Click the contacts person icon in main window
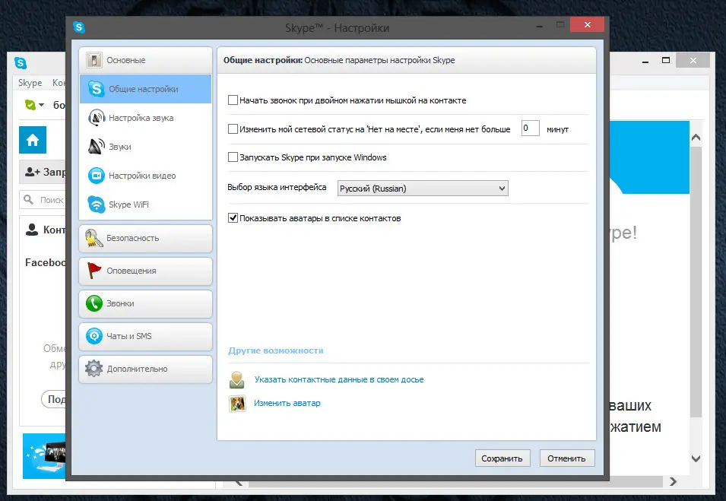The height and width of the screenshot is (501, 726). (x=31, y=230)
